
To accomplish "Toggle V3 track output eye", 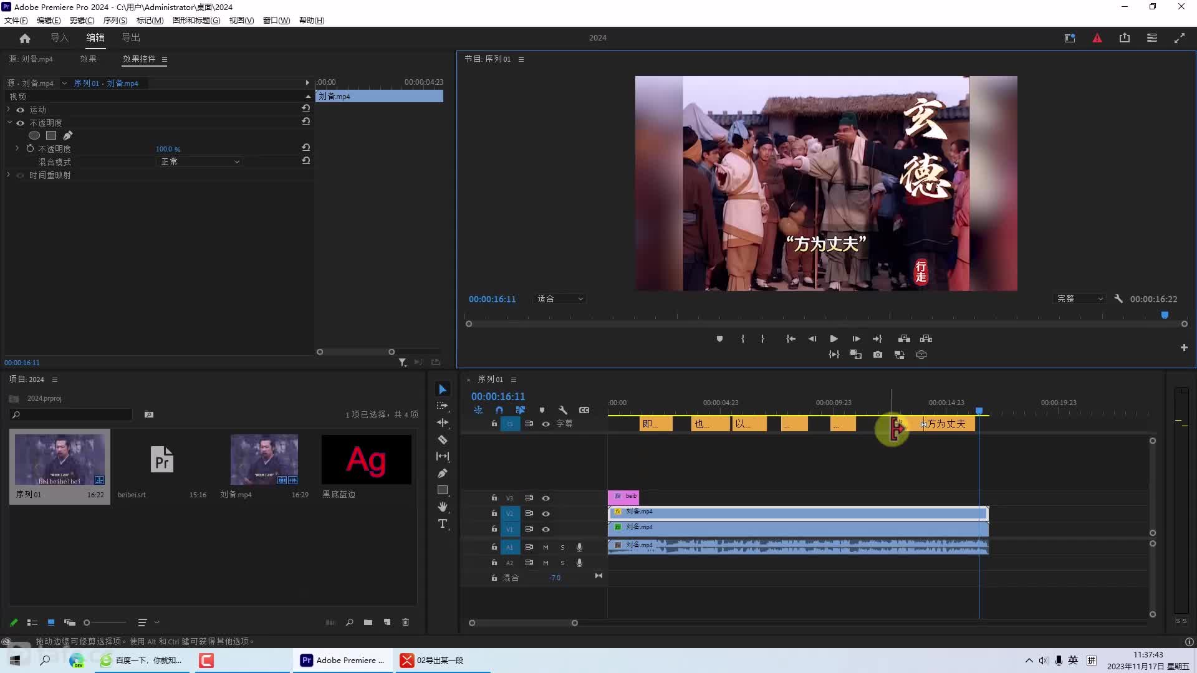I will click(546, 498).
